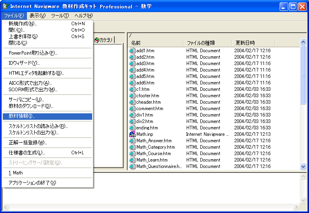Choose アプリケーションの終了(X) to exit
This screenshot has width=309, height=213.
point(47,183)
